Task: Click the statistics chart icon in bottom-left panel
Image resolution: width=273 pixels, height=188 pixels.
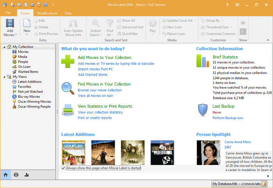Action: pos(27,175)
